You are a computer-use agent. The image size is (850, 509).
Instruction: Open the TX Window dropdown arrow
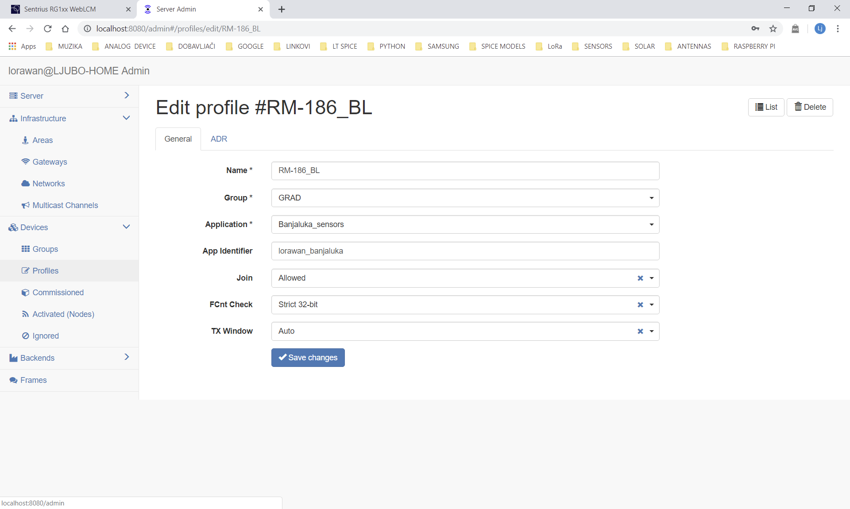(652, 331)
